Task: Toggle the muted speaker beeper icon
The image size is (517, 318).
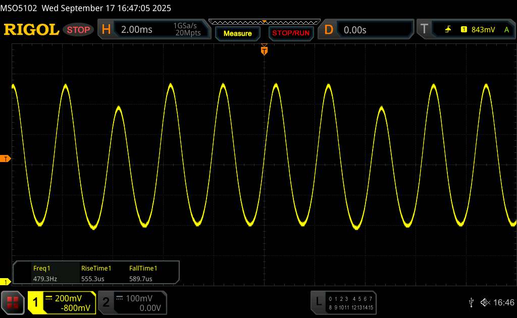Action: (485, 302)
